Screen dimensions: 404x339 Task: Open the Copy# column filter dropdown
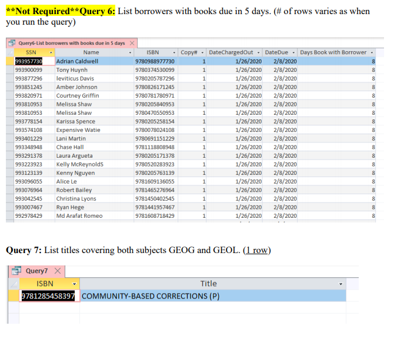(x=202, y=52)
